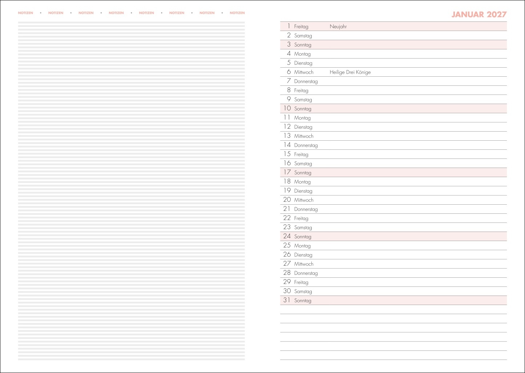Viewport: 525px width, 373px height.
Task: Select the 17 Sonntag highlighted row
Action: 393,173
